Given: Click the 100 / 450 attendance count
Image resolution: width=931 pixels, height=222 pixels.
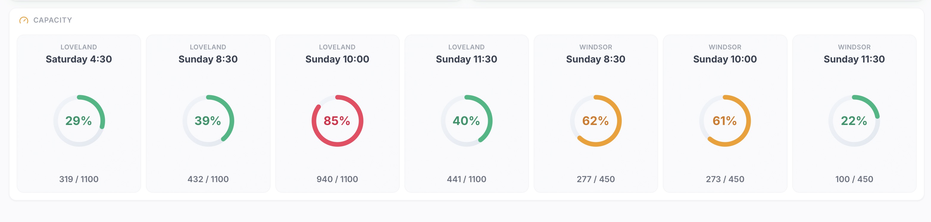Looking at the screenshot, I should tap(855, 179).
